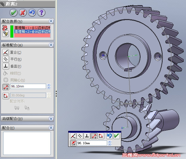Screen dimensions: 186x159
Task: Collapse the 配合选择(S) section
Action: pyautogui.click(x=51, y=21)
